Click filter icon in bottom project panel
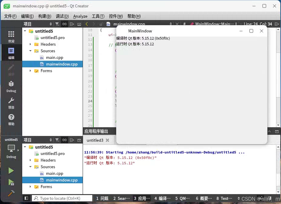 [57, 140]
